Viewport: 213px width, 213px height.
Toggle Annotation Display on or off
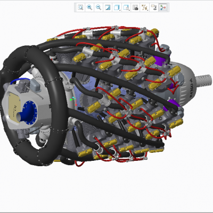(154, 7)
